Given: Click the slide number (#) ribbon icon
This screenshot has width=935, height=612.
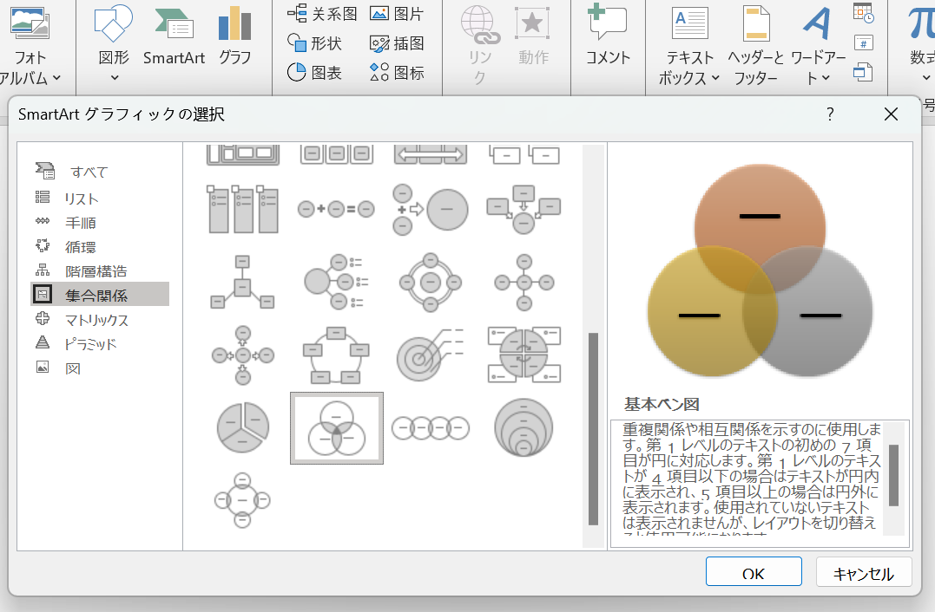Looking at the screenshot, I should coord(864,42).
